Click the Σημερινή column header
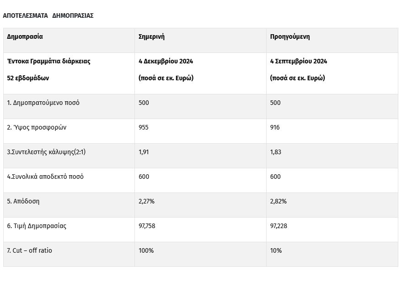This screenshot has height=281, width=402. click(151, 37)
